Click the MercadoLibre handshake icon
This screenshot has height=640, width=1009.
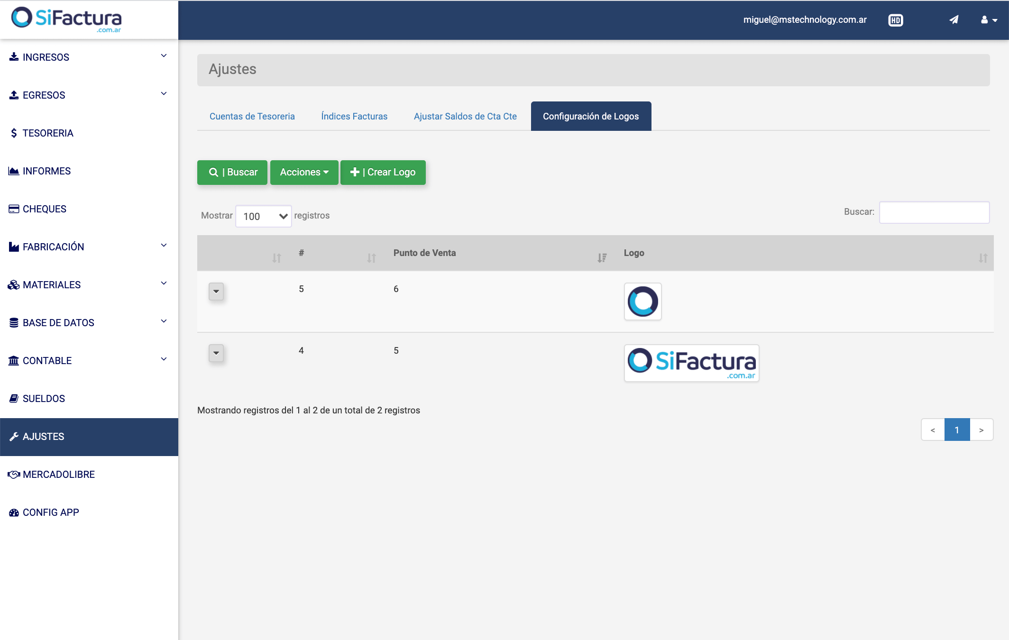[x=14, y=474]
